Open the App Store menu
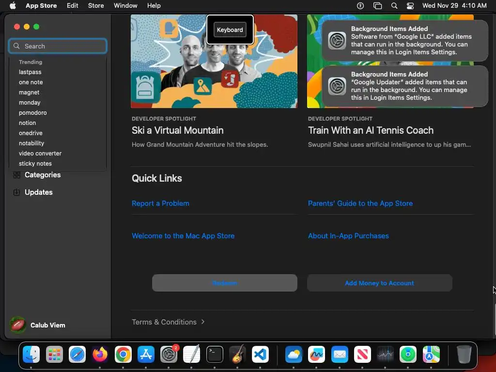The width and height of the screenshot is (496, 372). 41,5
